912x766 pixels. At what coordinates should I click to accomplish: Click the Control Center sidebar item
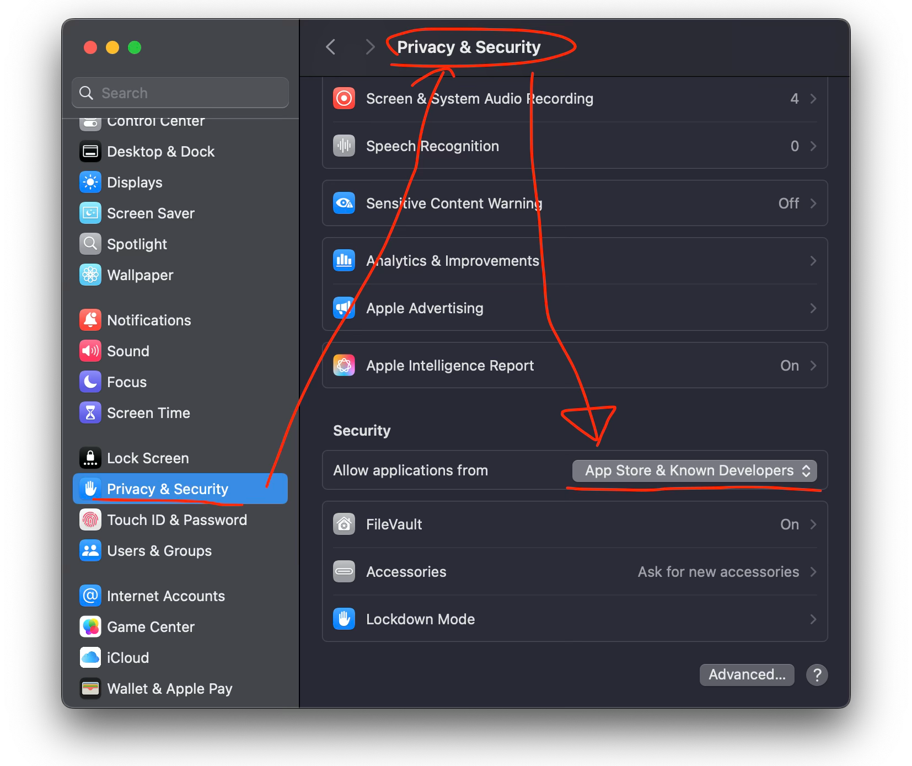(180, 126)
